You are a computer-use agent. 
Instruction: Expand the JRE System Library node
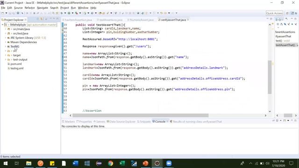click(x=6, y=38)
